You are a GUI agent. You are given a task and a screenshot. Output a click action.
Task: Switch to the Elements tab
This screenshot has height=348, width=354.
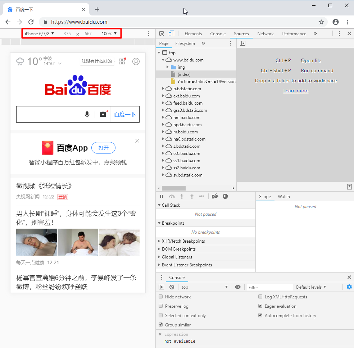tap(193, 33)
